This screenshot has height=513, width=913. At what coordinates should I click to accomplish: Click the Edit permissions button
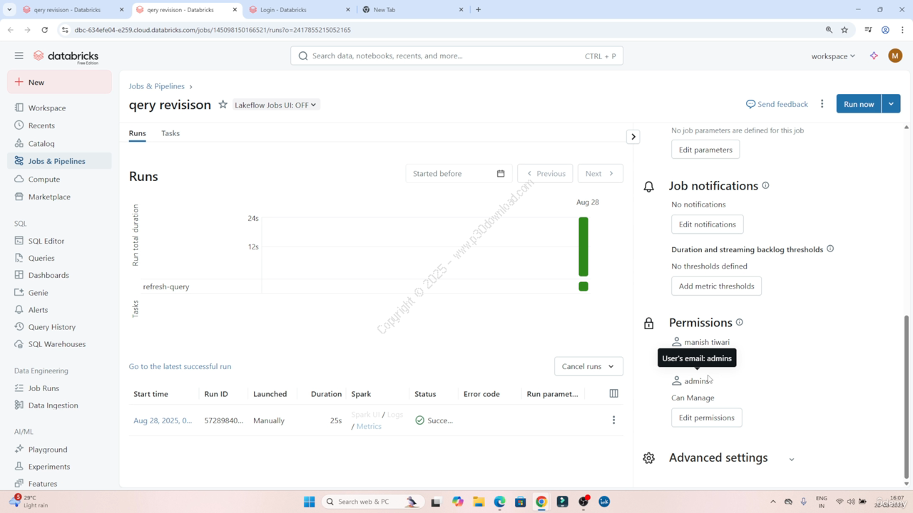[x=706, y=418]
